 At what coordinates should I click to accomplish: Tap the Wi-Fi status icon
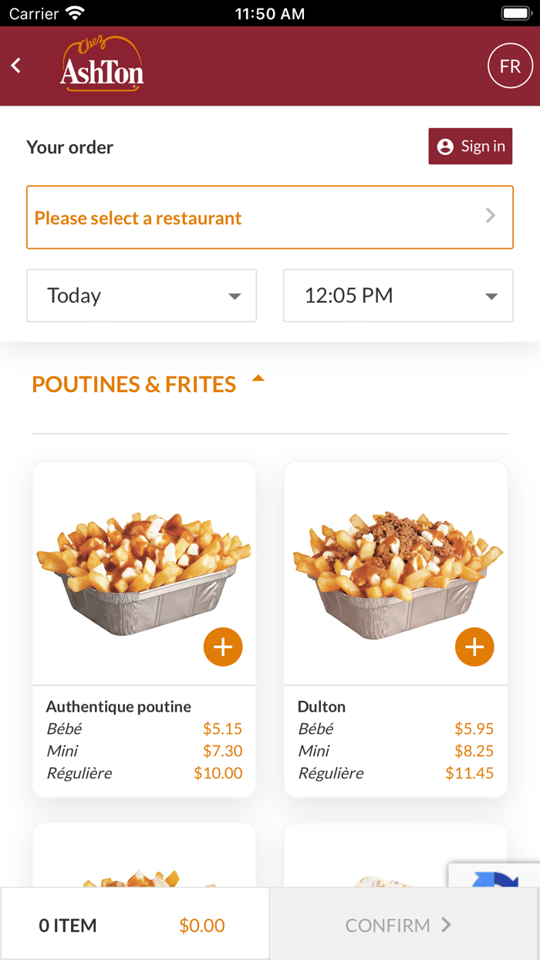coord(75,13)
